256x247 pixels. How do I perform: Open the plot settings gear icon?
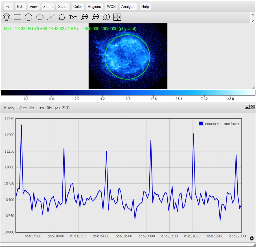click(x=252, y=239)
